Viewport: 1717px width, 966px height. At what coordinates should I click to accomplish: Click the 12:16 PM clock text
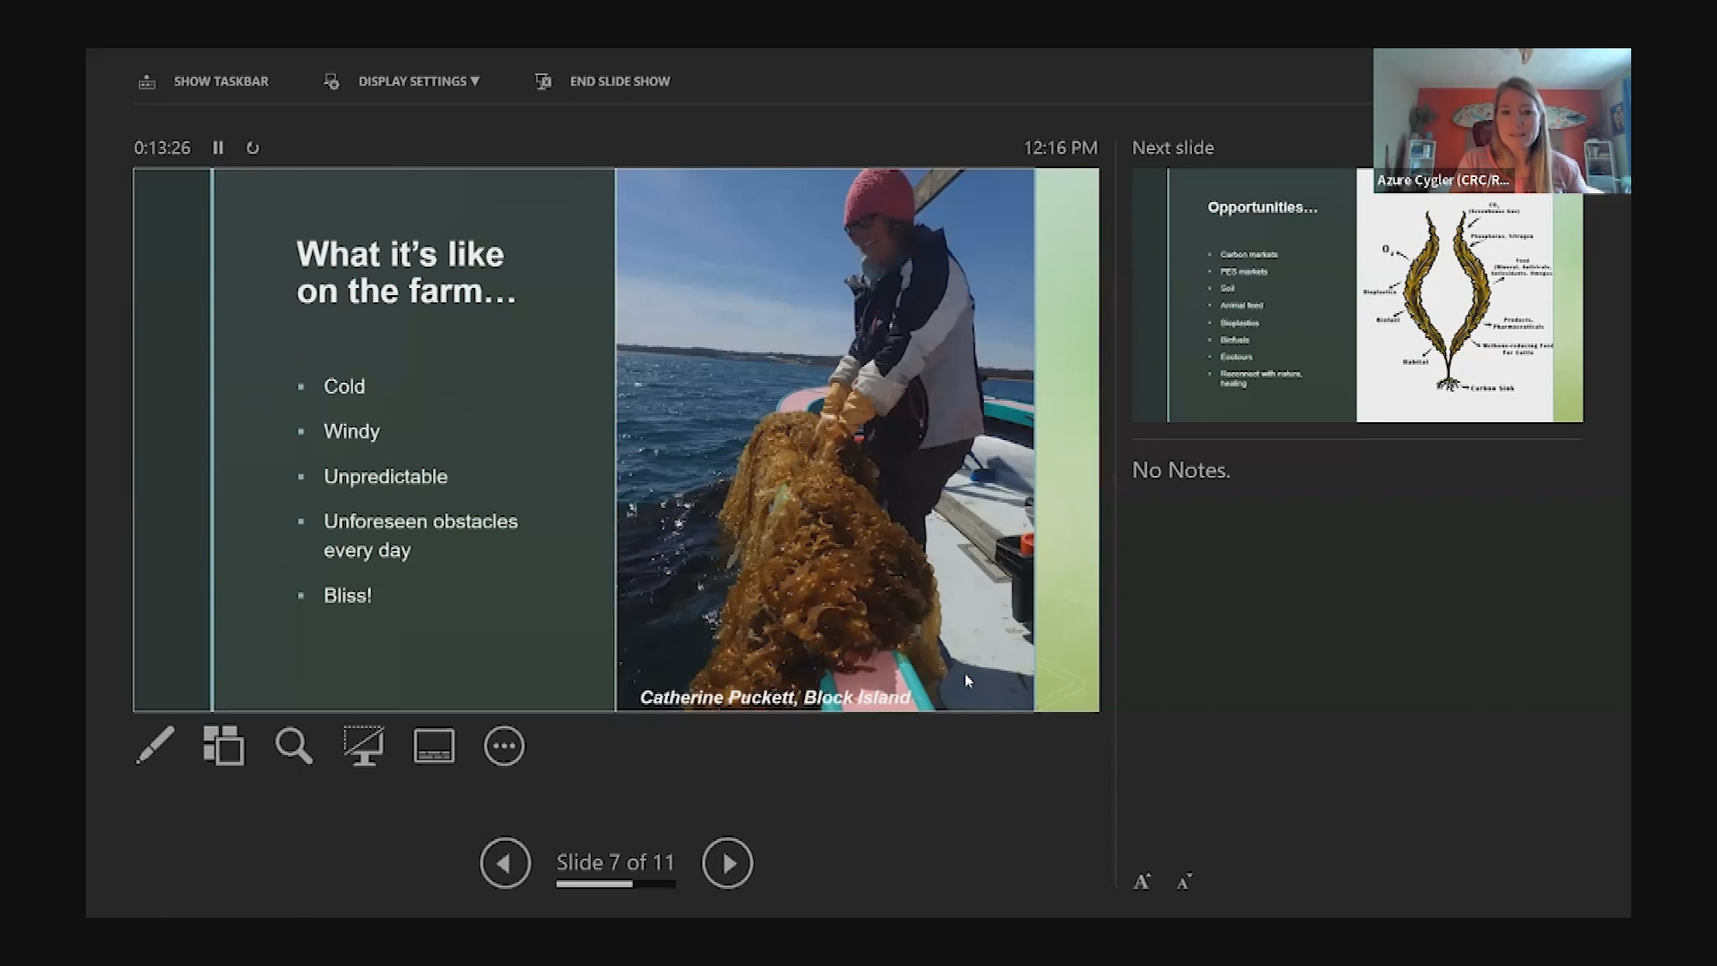pyautogui.click(x=1061, y=148)
